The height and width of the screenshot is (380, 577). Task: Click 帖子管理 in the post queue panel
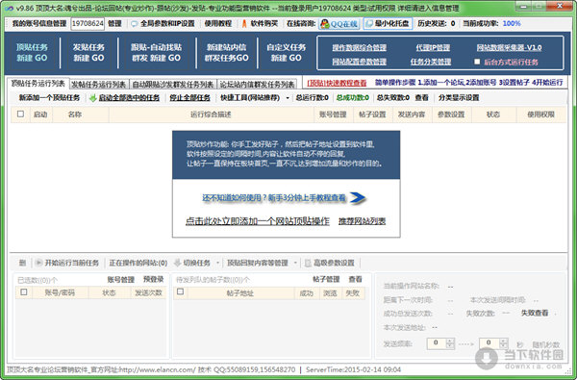point(326,280)
